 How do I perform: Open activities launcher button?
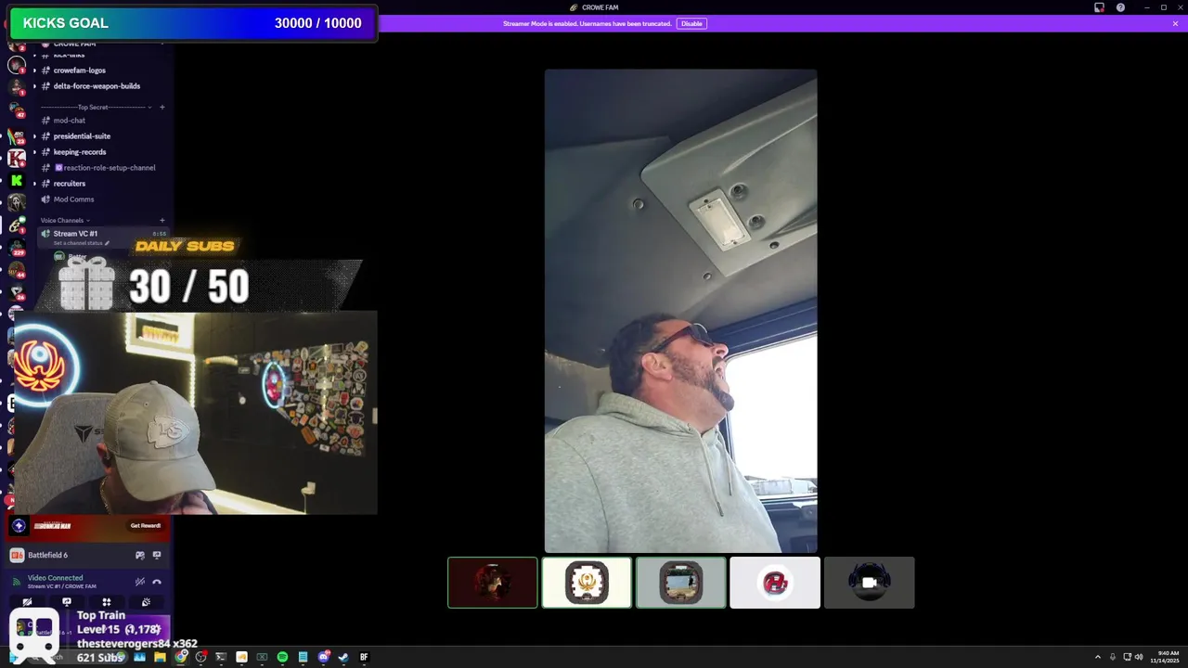pyautogui.click(x=106, y=602)
